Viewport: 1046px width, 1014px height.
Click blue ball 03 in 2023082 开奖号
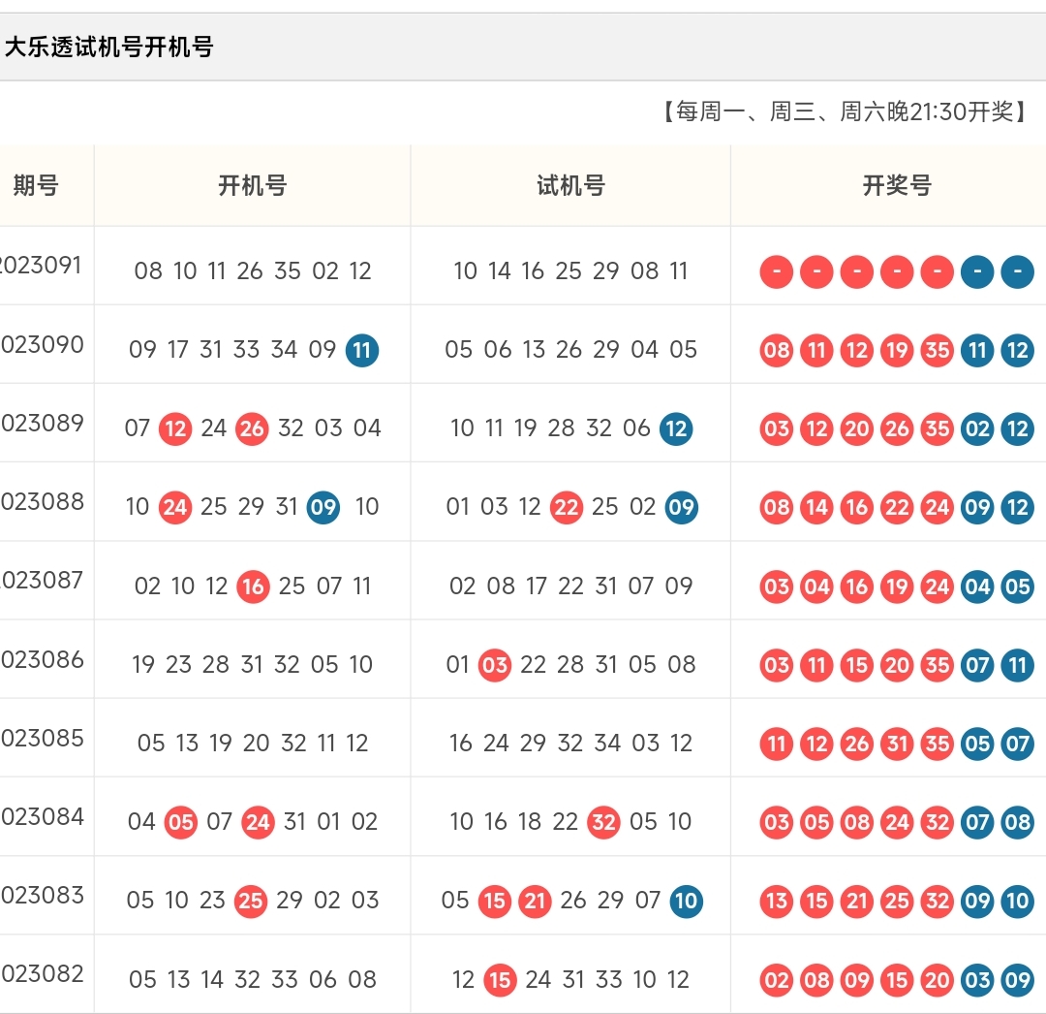tap(977, 980)
